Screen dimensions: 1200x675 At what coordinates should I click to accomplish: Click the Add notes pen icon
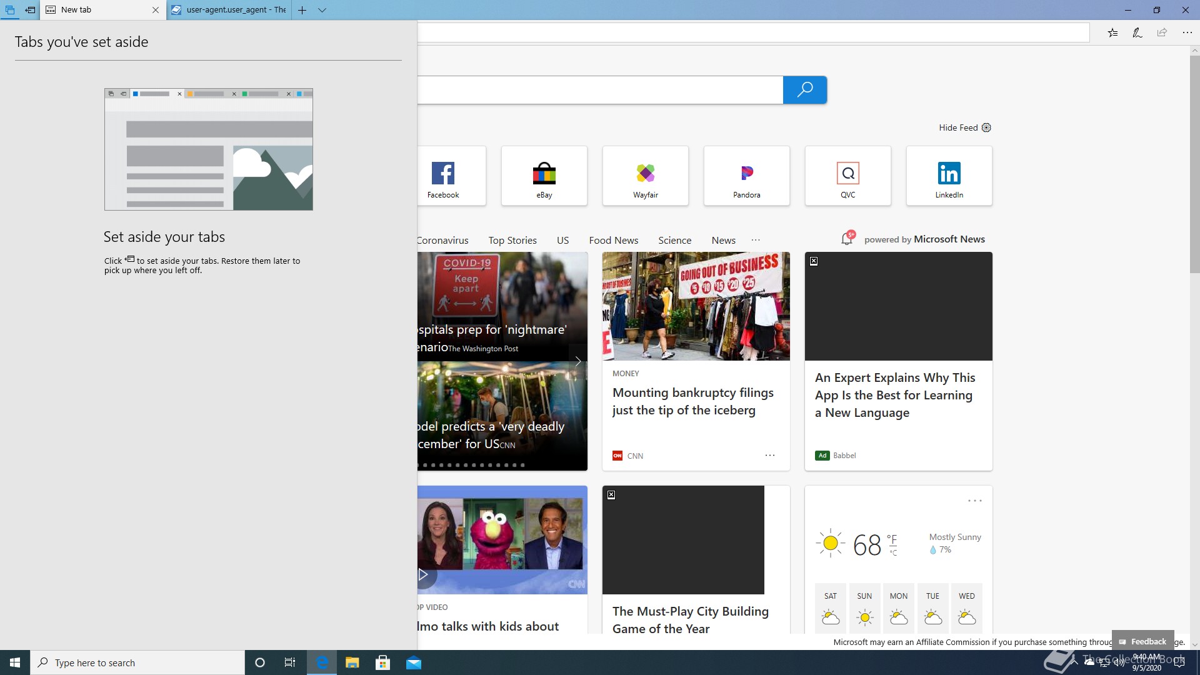(x=1137, y=32)
